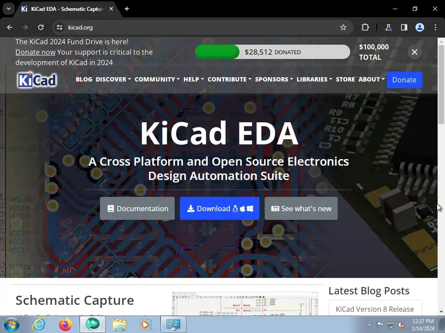445x333 pixels.
Task: Open Chrome Labs flask icon
Action: [x=388, y=27]
